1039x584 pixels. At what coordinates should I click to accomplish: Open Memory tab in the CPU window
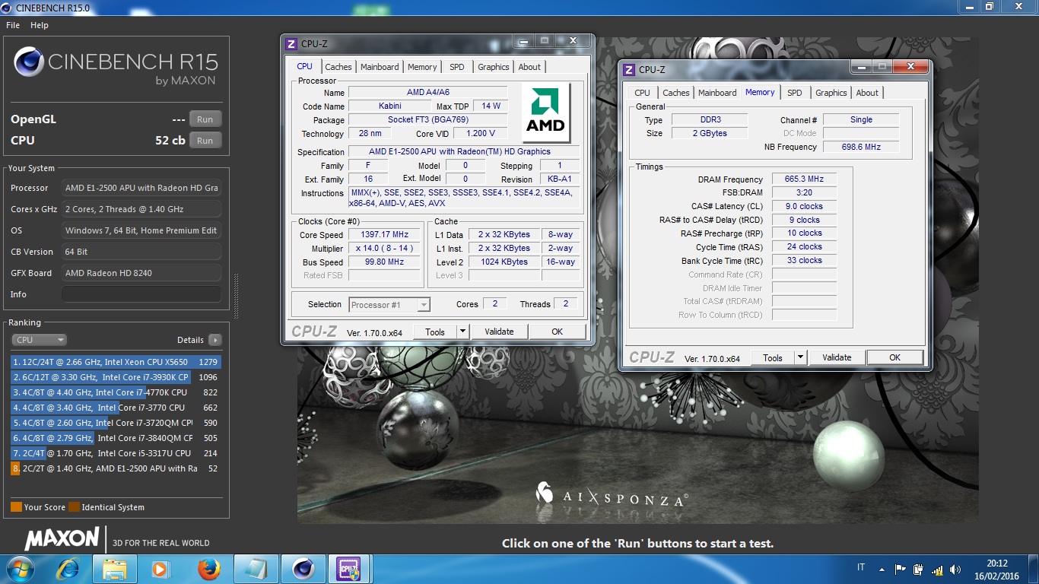tap(422, 67)
